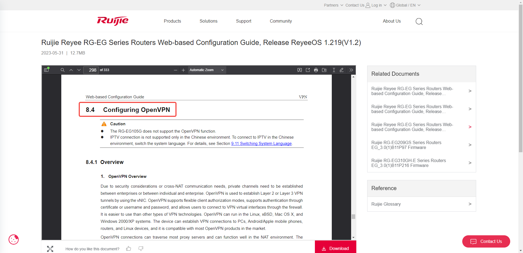Open first related Web-based Configuration Guide document
The height and width of the screenshot is (253, 523).
tap(421, 91)
